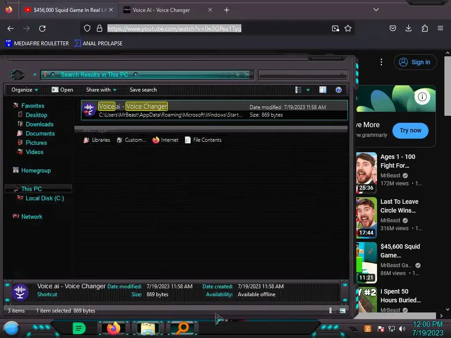The height and width of the screenshot is (338, 451).
Task: Open Videos folder in sidebar
Action: tap(34, 152)
